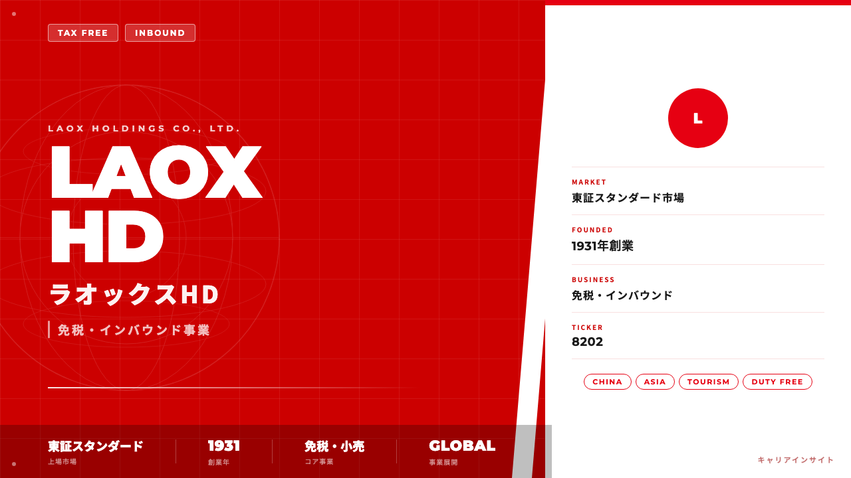This screenshot has height=478, width=851.
Task: Click the キャリアインサイト credit text
Action: (796, 459)
